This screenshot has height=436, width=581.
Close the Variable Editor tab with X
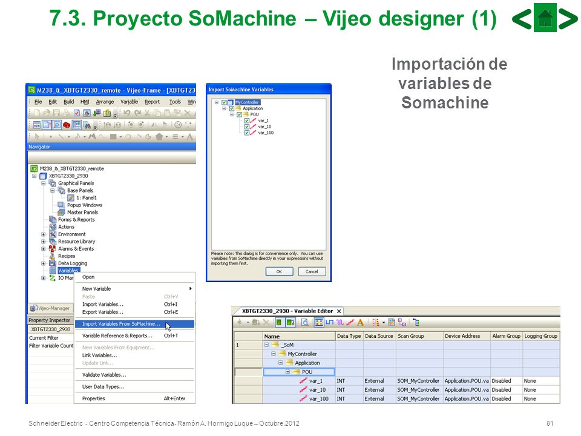point(339,311)
